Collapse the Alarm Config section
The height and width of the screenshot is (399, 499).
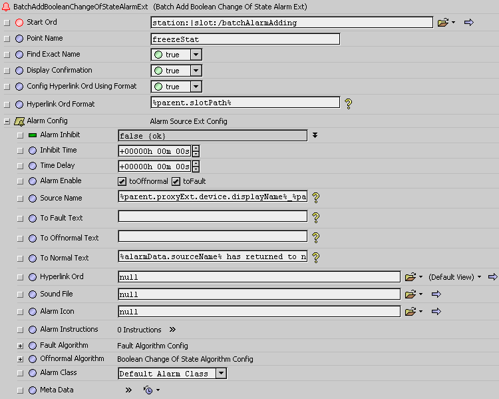[x=7, y=121]
